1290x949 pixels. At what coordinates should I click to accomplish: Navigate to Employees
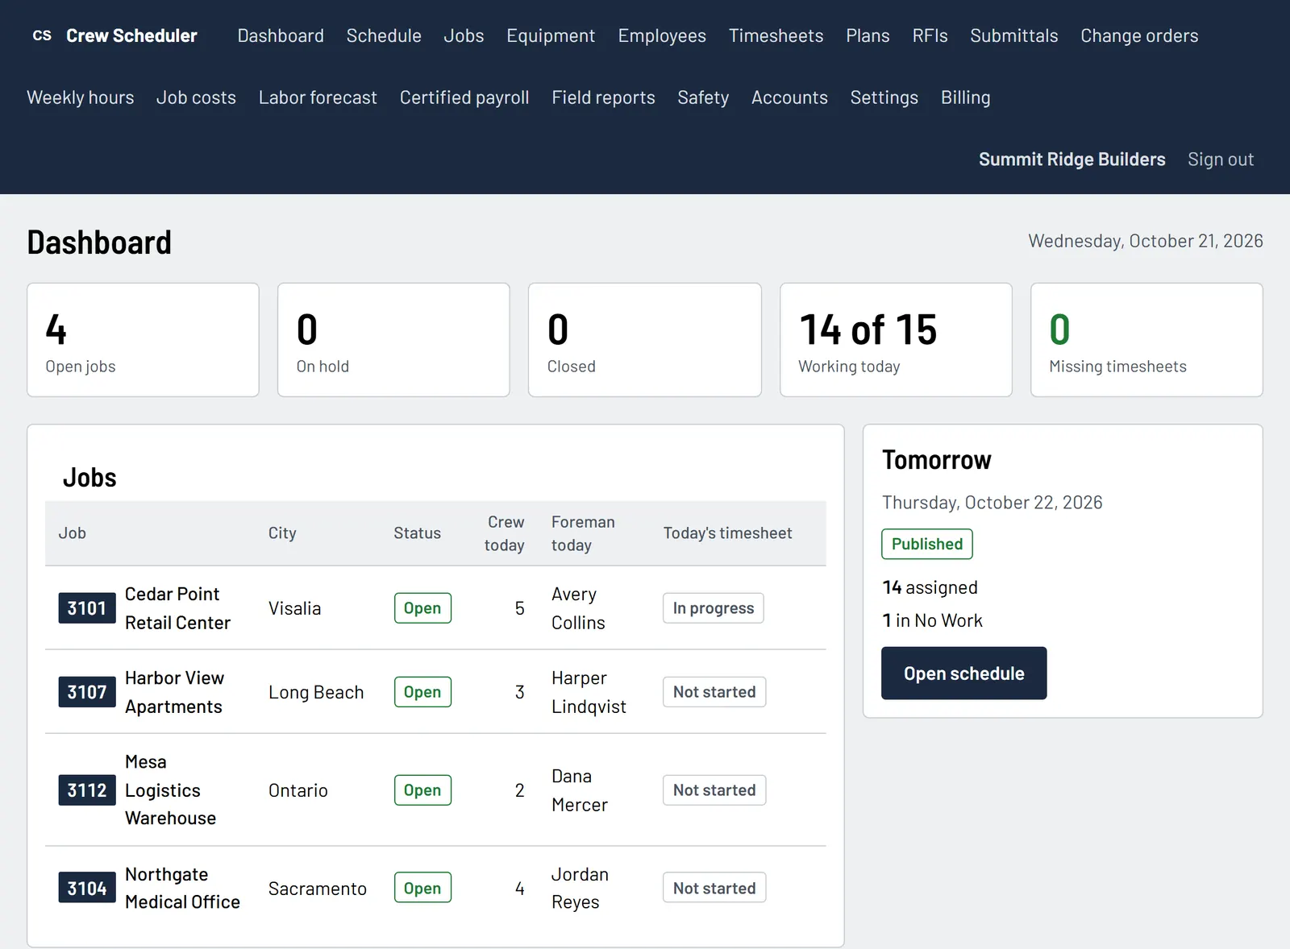click(x=662, y=35)
